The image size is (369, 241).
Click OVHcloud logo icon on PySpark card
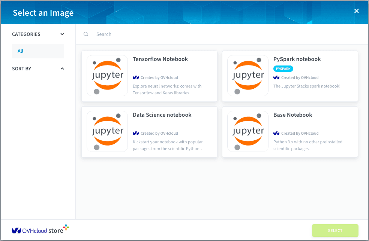276,77
